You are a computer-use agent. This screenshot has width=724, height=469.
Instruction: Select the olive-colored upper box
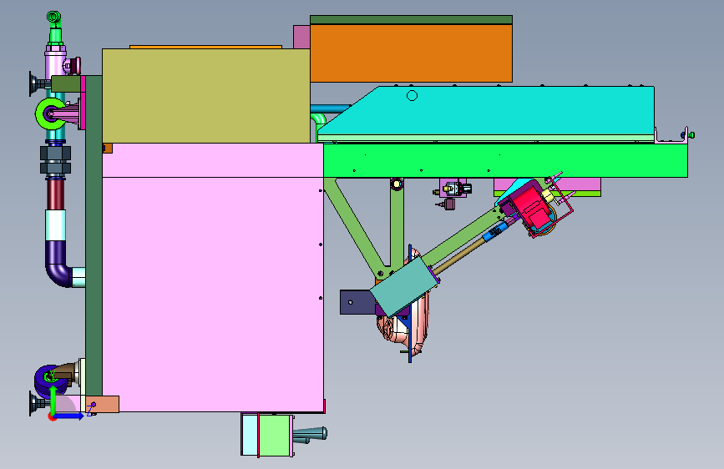tap(206, 96)
